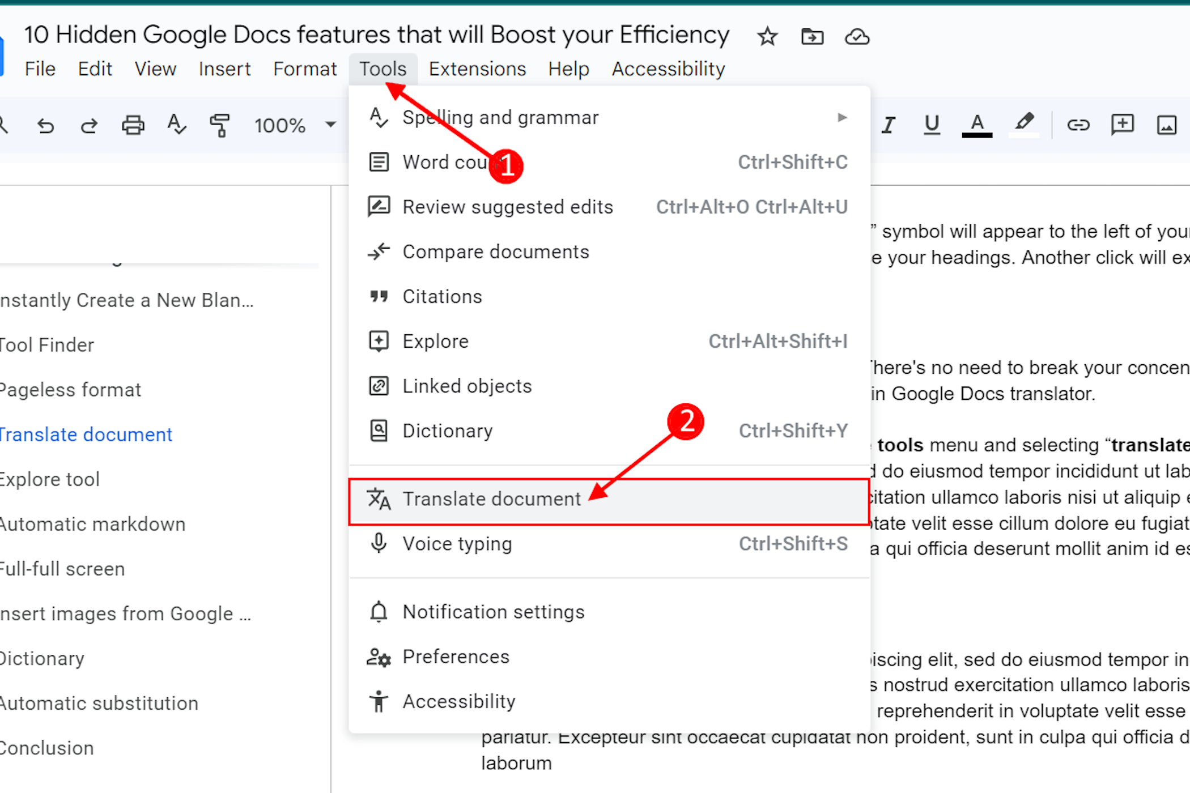The image size is (1190, 793).
Task: Jump to Explore tool outline heading
Action: [x=50, y=480]
